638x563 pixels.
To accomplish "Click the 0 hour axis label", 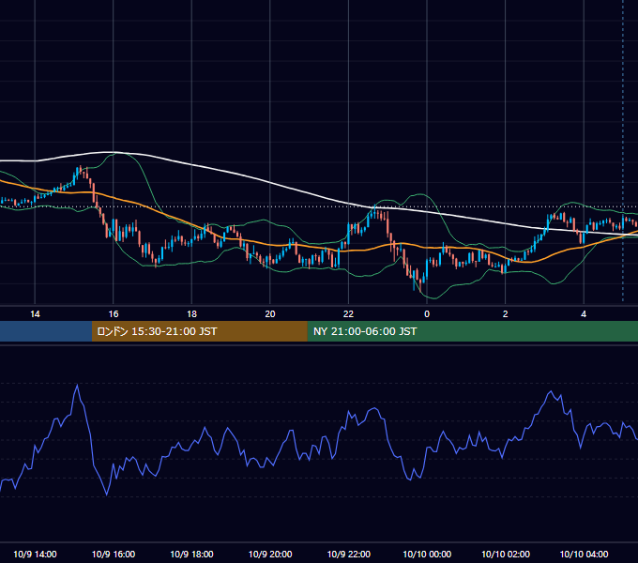I will click(x=427, y=314).
